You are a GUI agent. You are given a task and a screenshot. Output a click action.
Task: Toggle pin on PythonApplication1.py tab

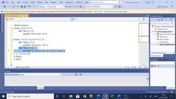coord(24,16)
